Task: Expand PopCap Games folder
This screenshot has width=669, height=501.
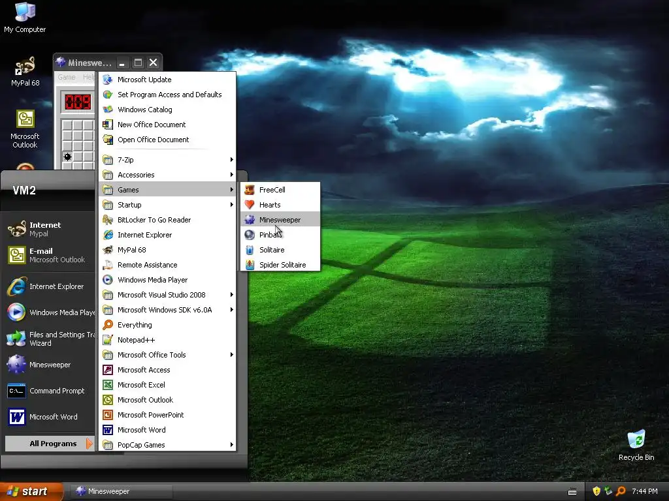Action: pos(167,445)
